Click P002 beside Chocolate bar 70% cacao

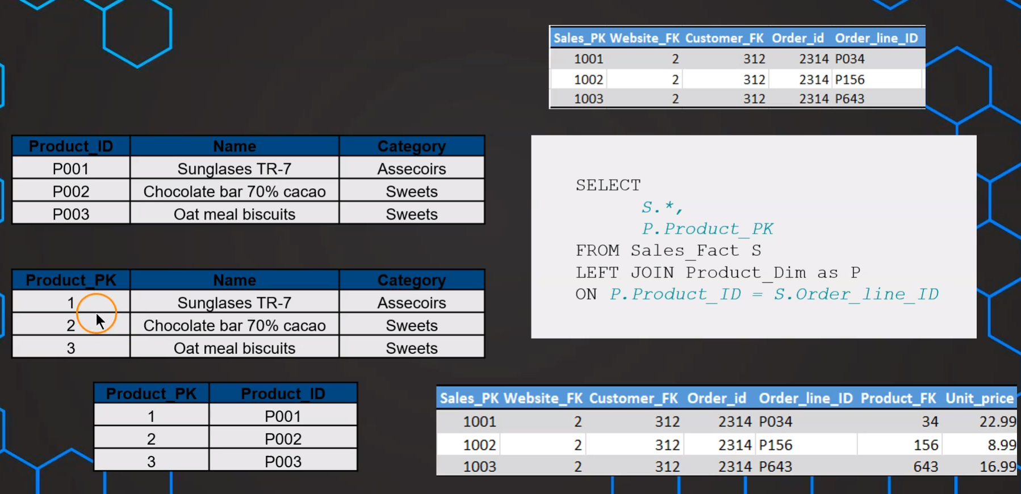pyautogui.click(x=71, y=192)
